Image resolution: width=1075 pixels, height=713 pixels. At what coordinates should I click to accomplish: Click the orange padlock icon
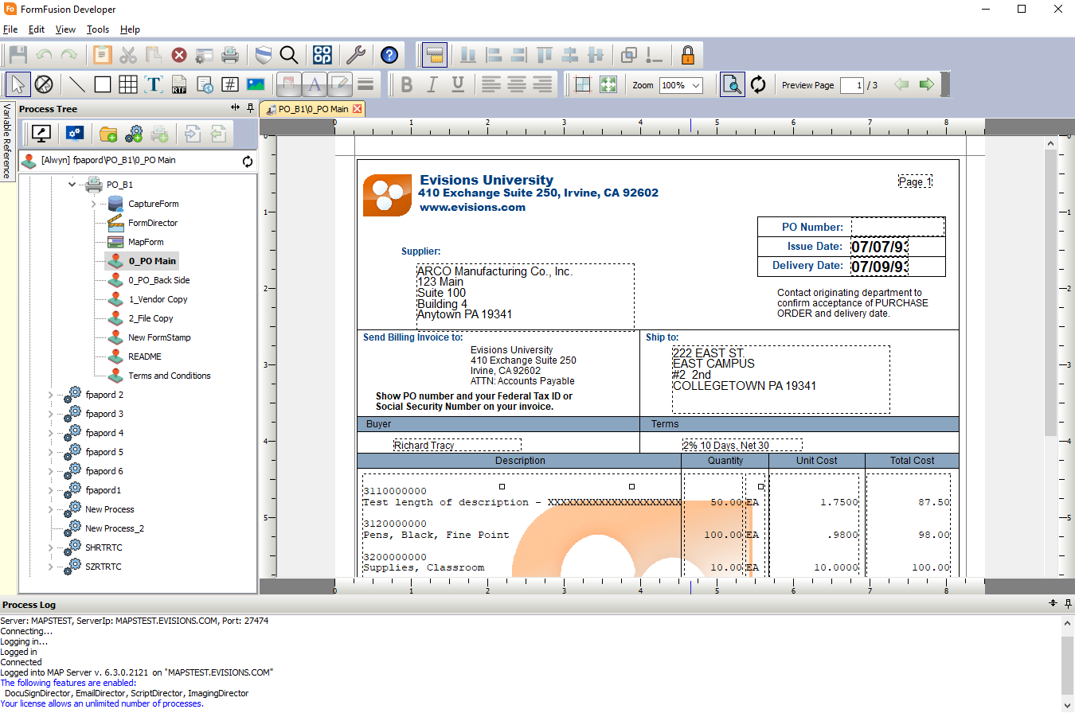pyautogui.click(x=688, y=55)
